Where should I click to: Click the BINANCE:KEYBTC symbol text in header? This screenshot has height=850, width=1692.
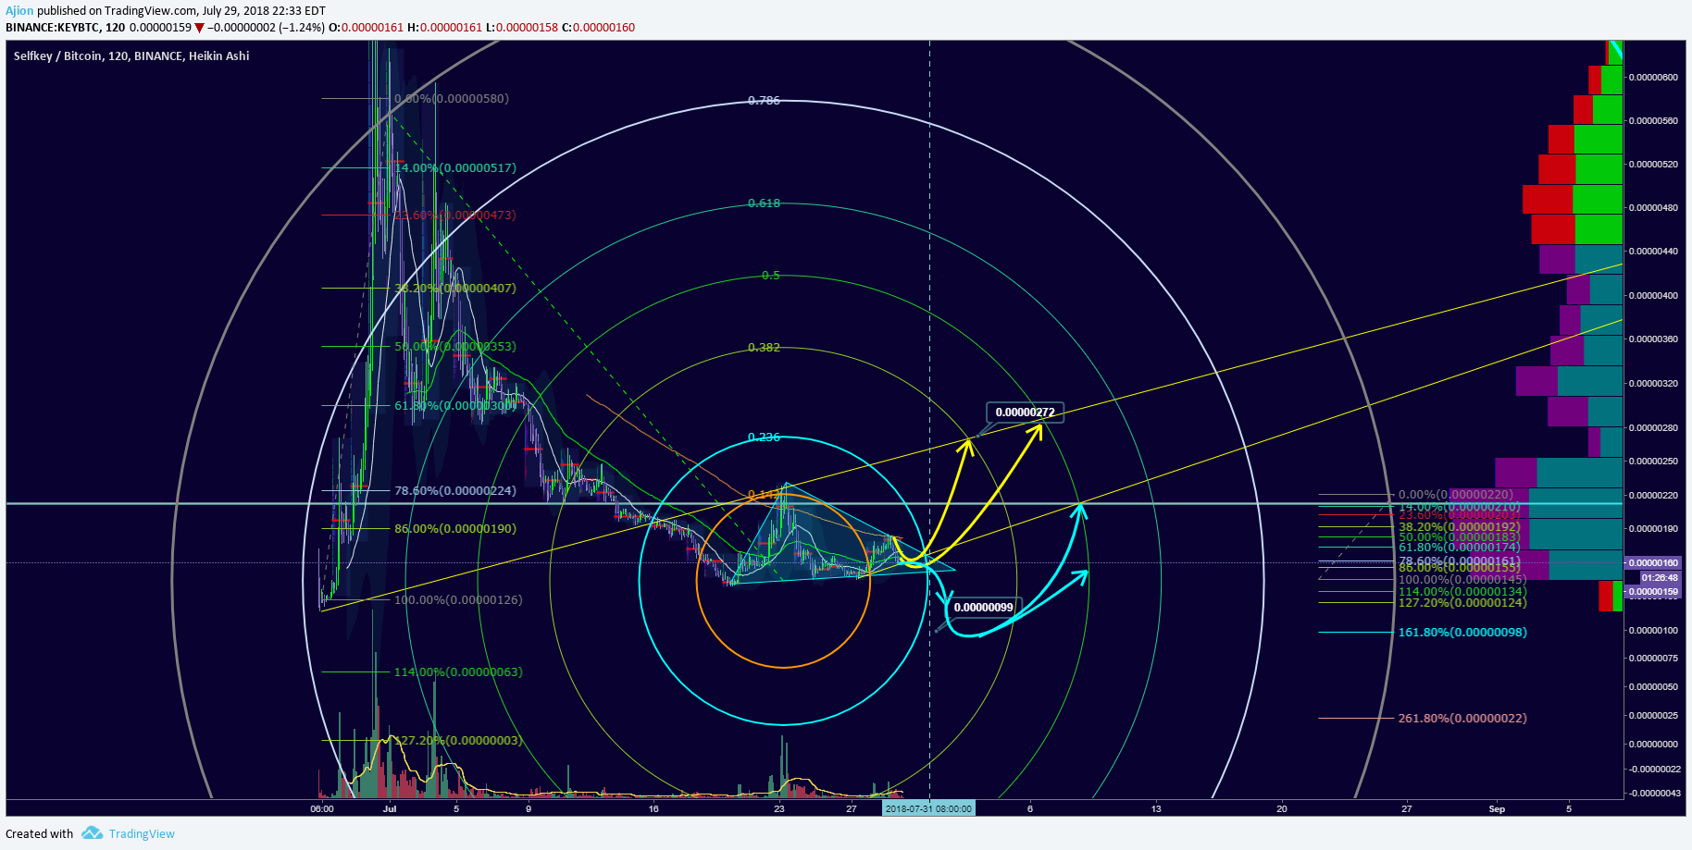coord(54,28)
